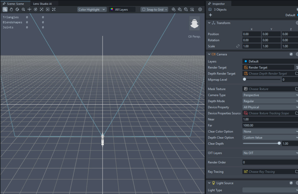Select the magnifier select tool in Scene toolbar

pyautogui.click(x=5, y=9)
